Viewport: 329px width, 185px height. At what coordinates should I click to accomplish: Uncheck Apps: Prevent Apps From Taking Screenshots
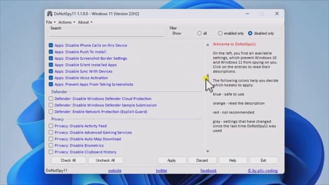click(x=51, y=84)
